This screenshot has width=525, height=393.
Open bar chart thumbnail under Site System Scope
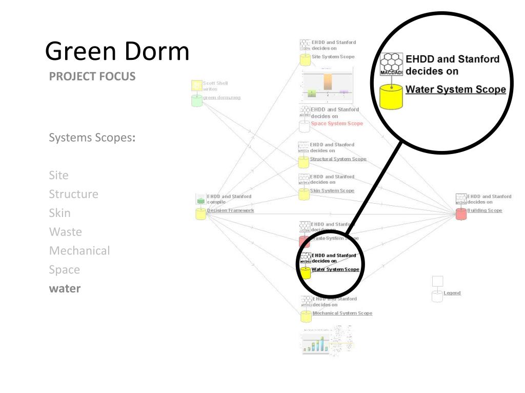click(x=327, y=85)
